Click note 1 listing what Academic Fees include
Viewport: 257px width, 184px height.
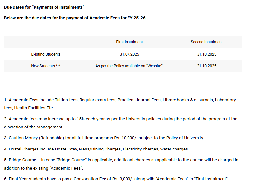(x=120, y=100)
